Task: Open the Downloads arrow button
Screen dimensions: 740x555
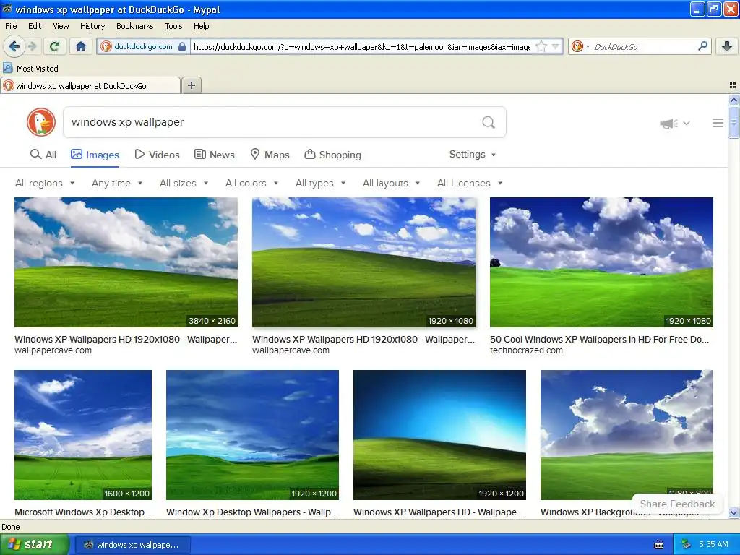Action: (x=727, y=46)
